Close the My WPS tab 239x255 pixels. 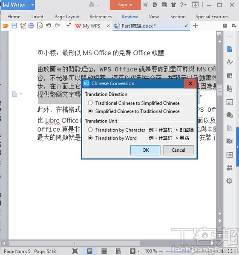tap(108, 25)
